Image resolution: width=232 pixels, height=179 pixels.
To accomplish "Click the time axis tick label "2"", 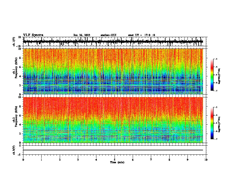I will pyautogui.click(x=60, y=160).
